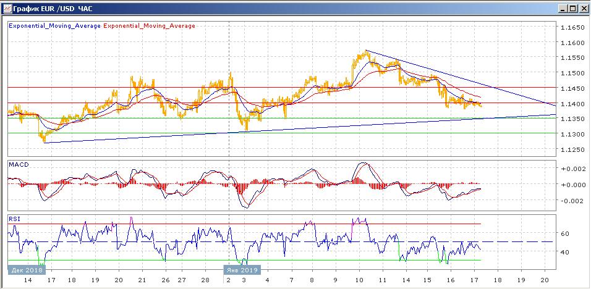Maximize the EUR/USD chart window
This screenshot has width=591, height=289.
572,9
